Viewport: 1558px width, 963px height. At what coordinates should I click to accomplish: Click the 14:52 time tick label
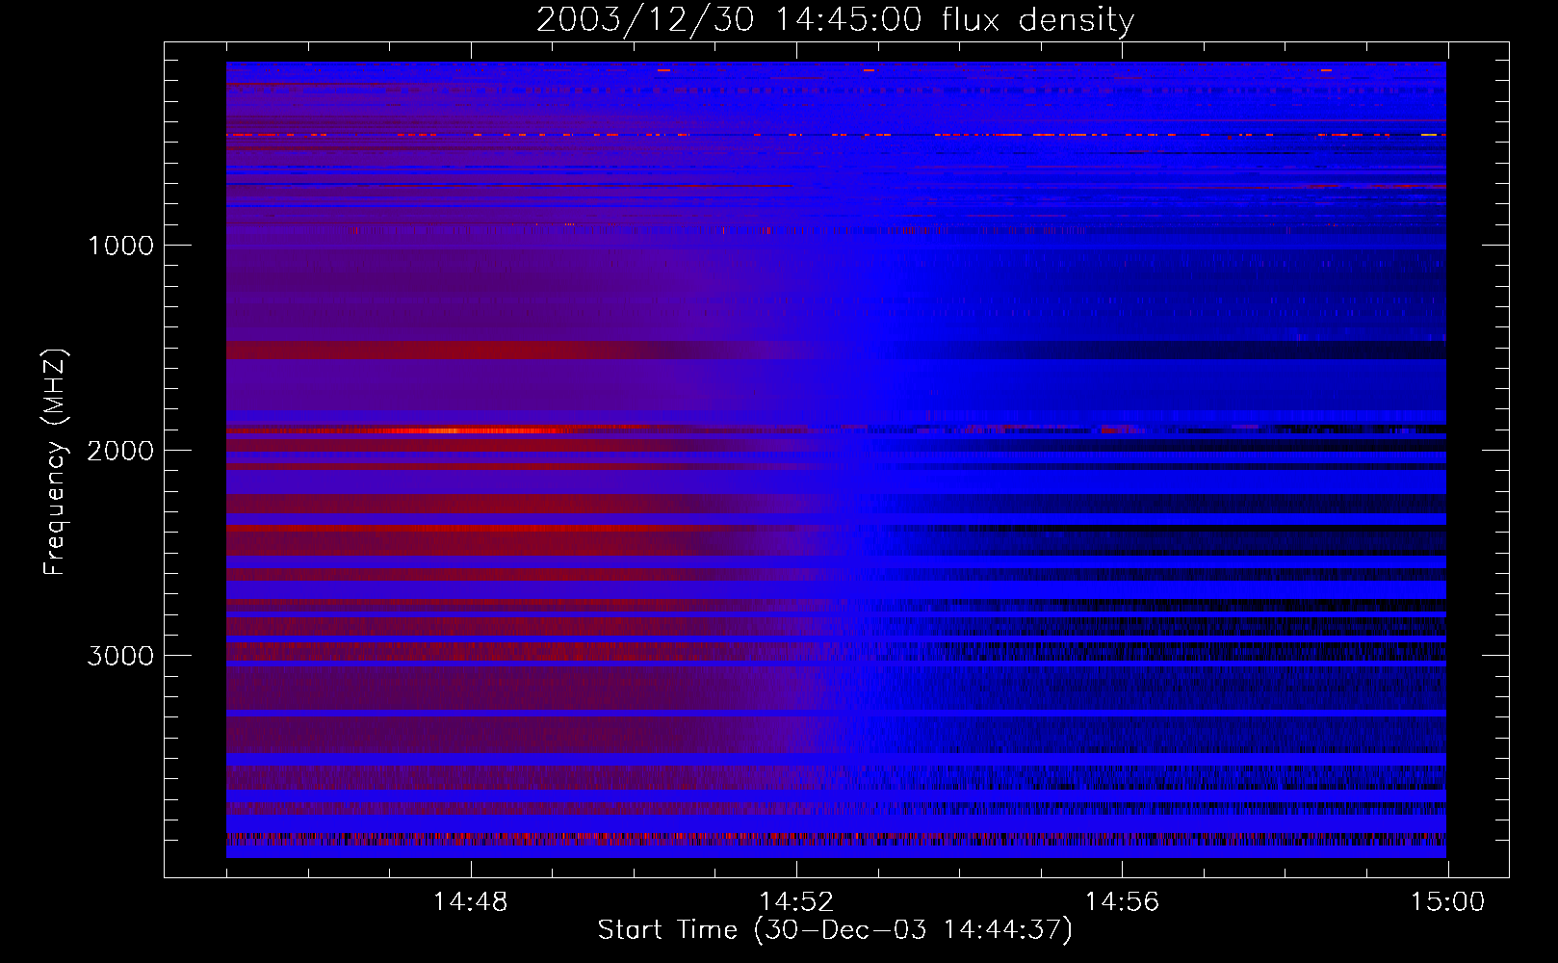pos(796,902)
